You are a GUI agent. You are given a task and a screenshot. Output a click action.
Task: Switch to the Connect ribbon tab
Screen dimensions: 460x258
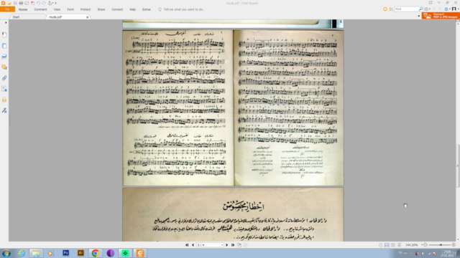pyautogui.click(x=117, y=9)
